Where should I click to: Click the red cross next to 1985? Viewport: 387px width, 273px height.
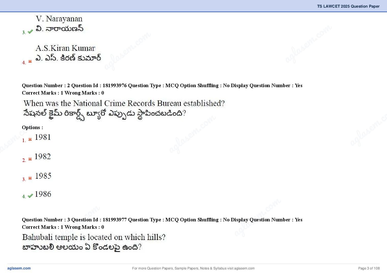click(x=30, y=178)
